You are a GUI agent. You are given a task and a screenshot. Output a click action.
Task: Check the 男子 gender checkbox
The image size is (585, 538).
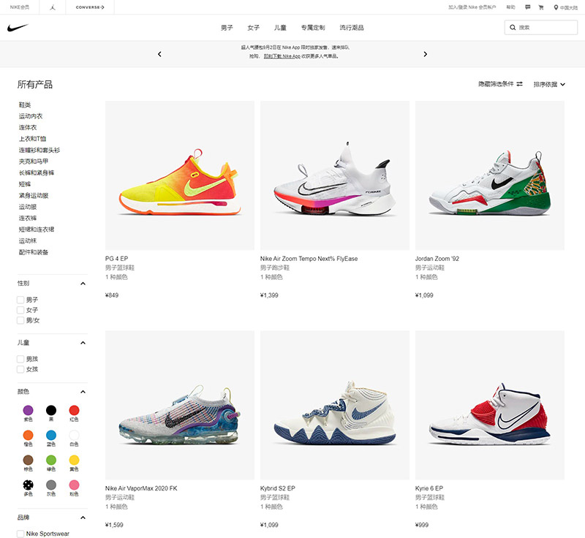coord(20,300)
